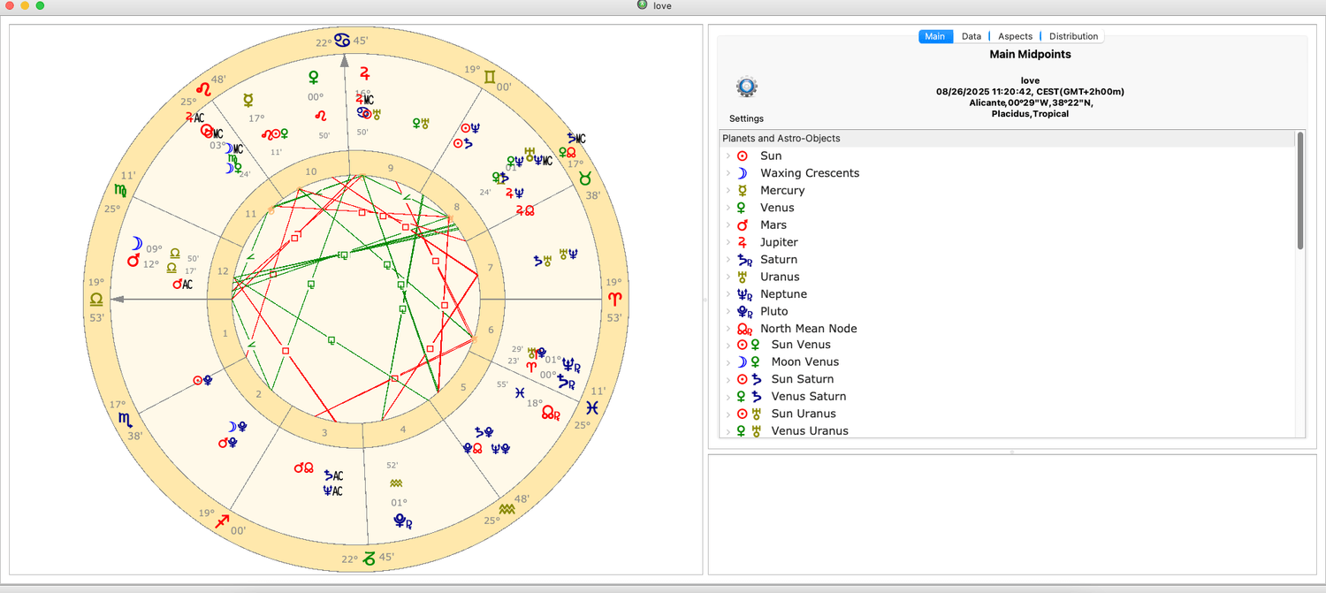Click the Libra sign at the ascendant
This screenshot has height=593, width=1326.
96,300
